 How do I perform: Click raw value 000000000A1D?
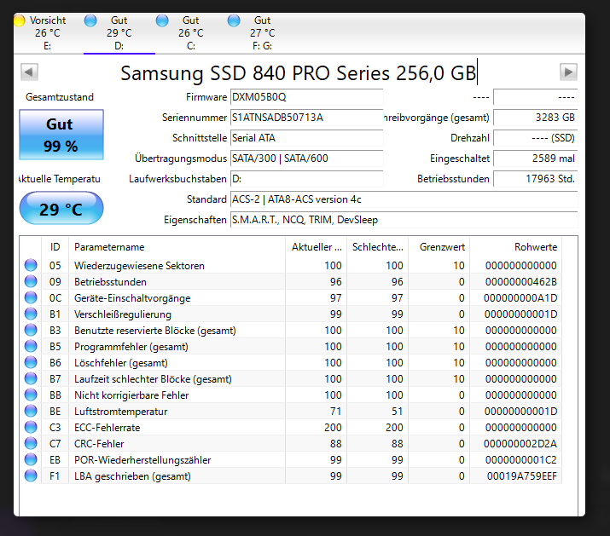coord(520,298)
